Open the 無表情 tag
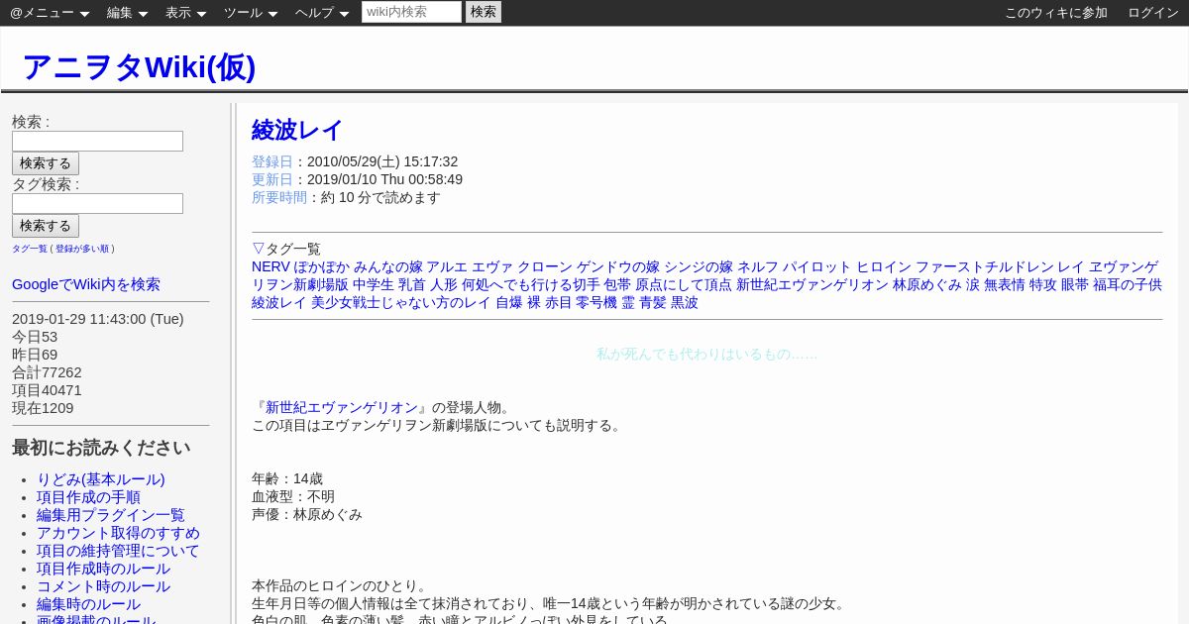This screenshot has height=624, width=1189. coord(1005,284)
